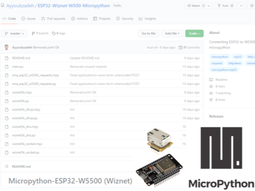
Task: Click the file icon beside wiznet5k_socket.mpy
Action: (7, 144)
